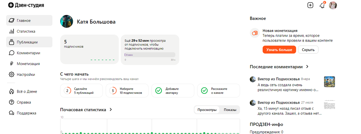Click the Новая монетизация title
The image size is (361, 134).
[280, 31]
